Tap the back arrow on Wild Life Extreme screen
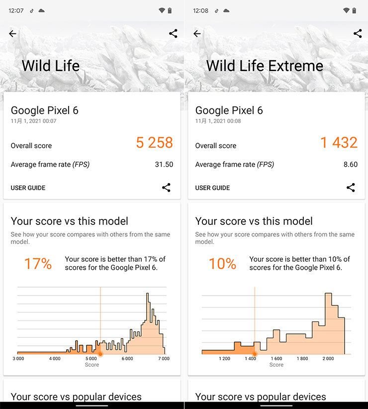The height and width of the screenshot is (409, 368). pyautogui.click(x=197, y=34)
